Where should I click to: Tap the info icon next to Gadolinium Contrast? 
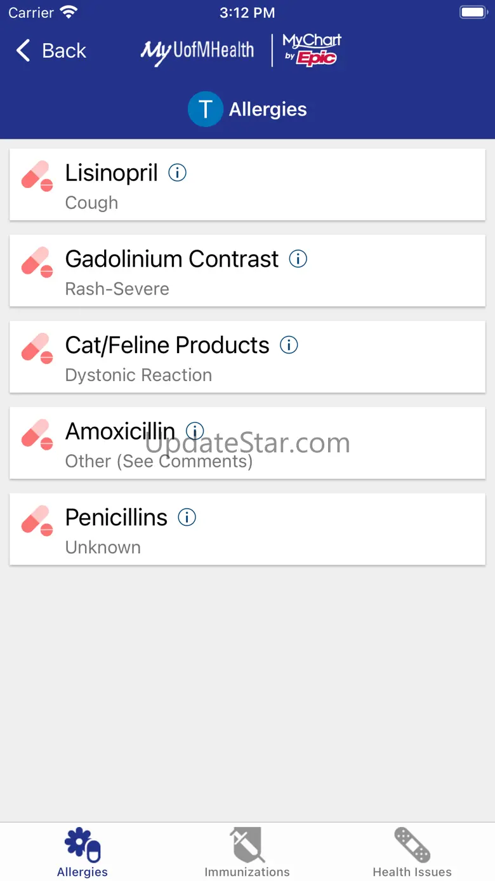point(298,259)
